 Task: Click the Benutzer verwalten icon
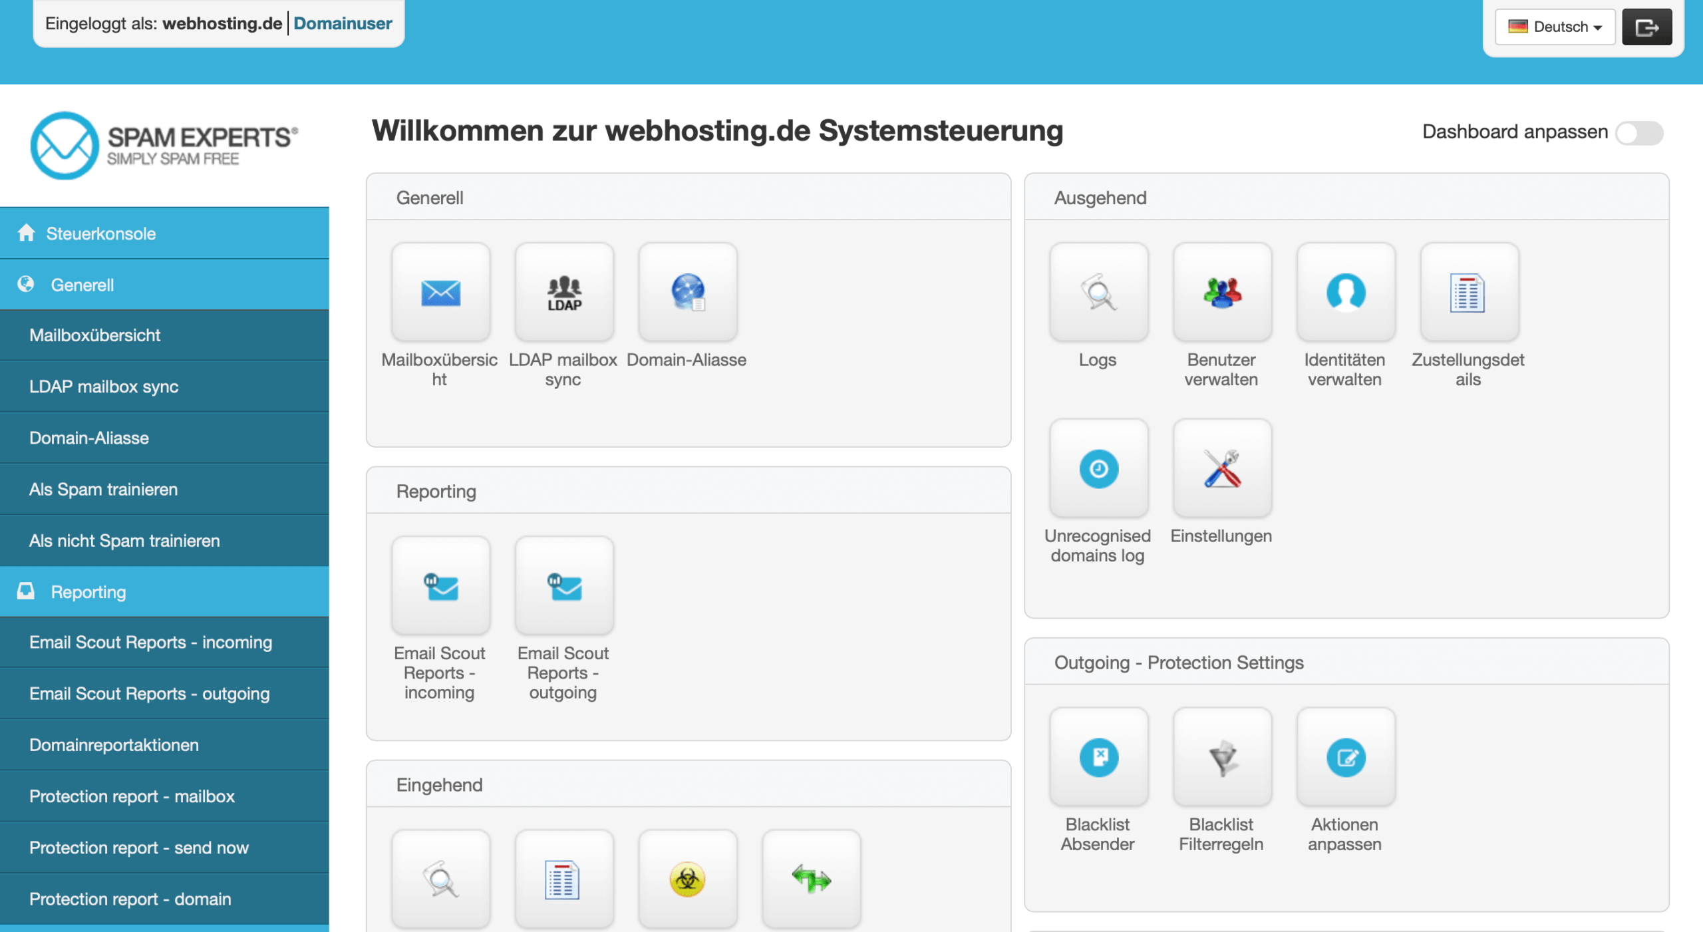(1221, 292)
